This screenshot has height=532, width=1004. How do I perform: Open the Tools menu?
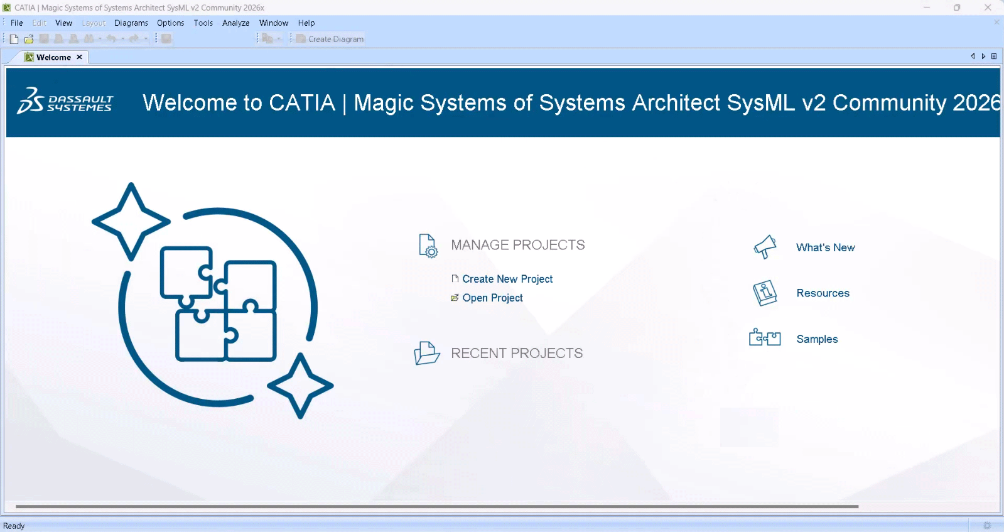pyautogui.click(x=203, y=23)
